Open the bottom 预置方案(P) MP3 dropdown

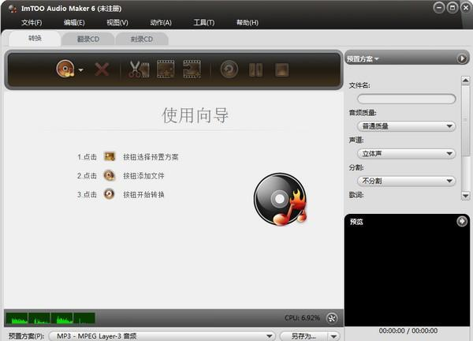[x=162, y=336]
